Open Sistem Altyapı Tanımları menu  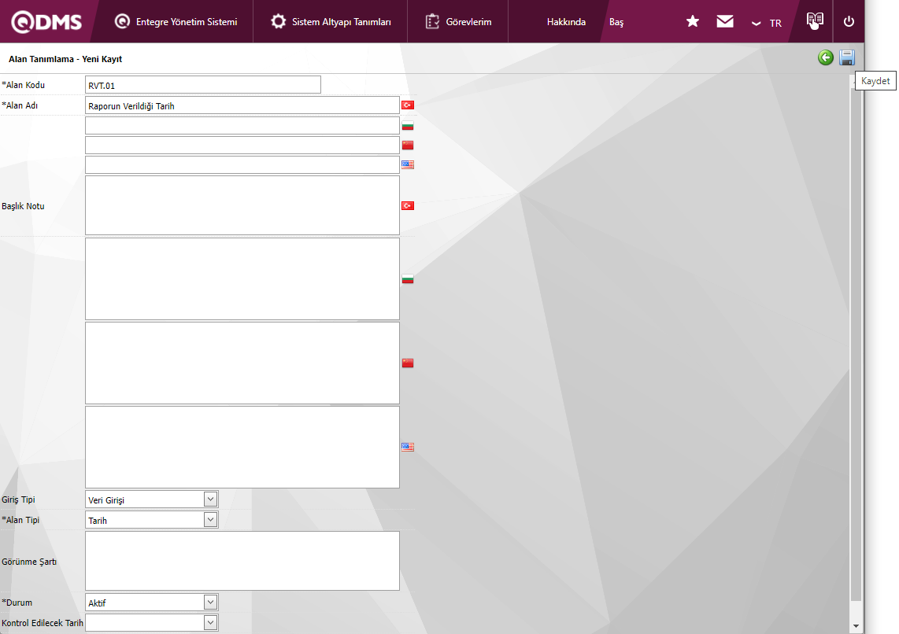click(x=331, y=22)
